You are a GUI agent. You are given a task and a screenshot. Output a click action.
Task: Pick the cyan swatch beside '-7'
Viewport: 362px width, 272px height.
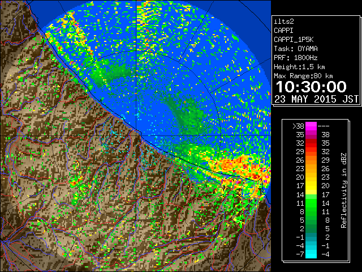(x=311, y=254)
